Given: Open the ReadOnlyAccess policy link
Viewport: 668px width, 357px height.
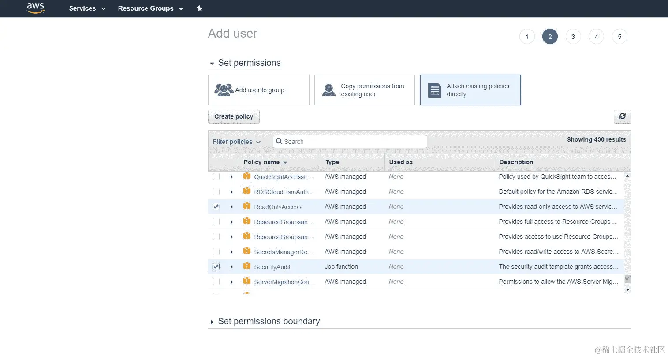Looking at the screenshot, I should [x=278, y=207].
